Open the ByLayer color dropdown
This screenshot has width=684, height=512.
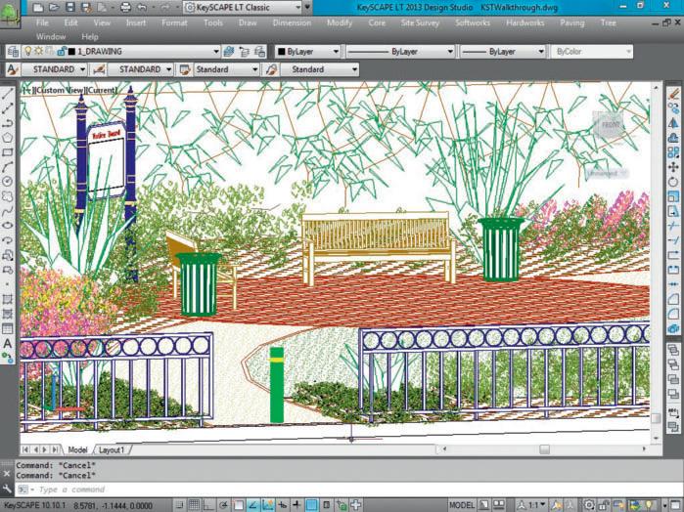click(x=336, y=52)
